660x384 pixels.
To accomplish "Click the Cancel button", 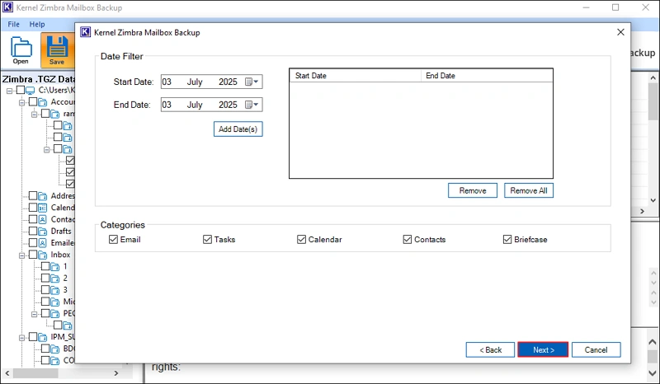I will [x=596, y=350].
